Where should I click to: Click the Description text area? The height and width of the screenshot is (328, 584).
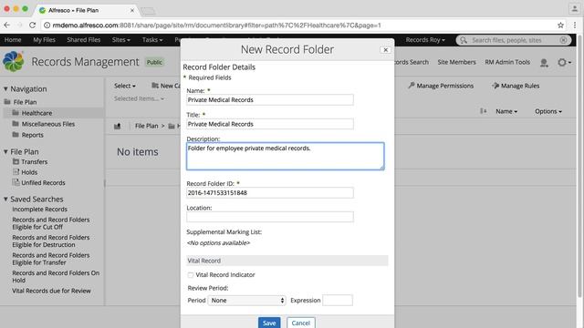[x=286, y=156]
